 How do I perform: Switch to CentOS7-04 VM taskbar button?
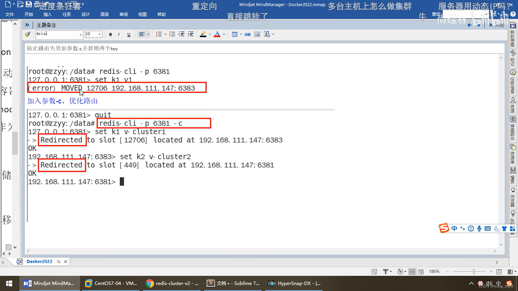coord(111,283)
